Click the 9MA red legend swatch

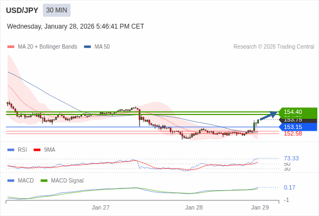click(x=37, y=150)
